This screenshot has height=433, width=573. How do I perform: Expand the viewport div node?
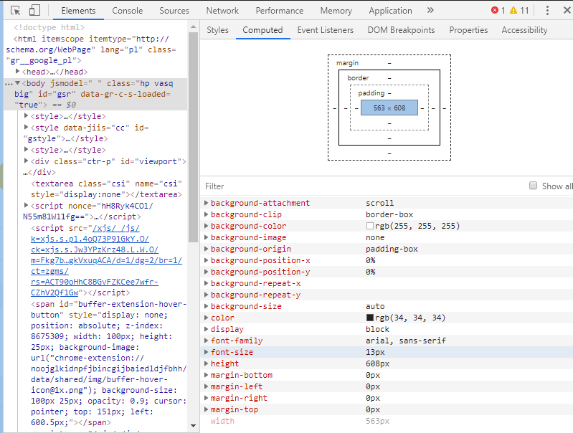click(26, 161)
